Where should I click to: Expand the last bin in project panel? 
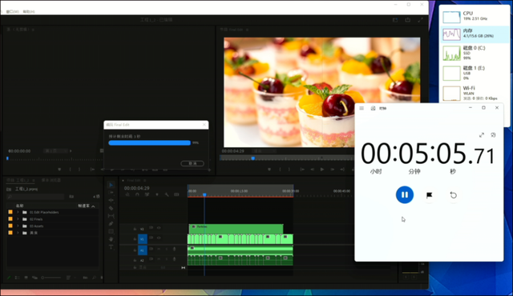(x=18, y=233)
